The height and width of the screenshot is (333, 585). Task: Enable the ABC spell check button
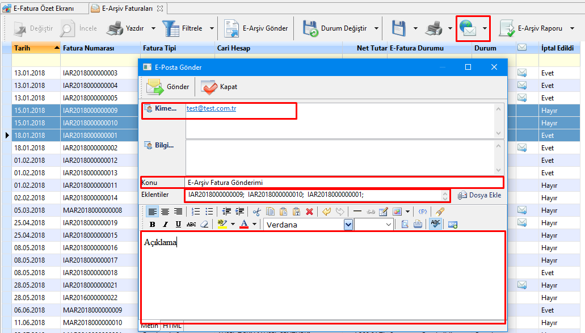436,224
